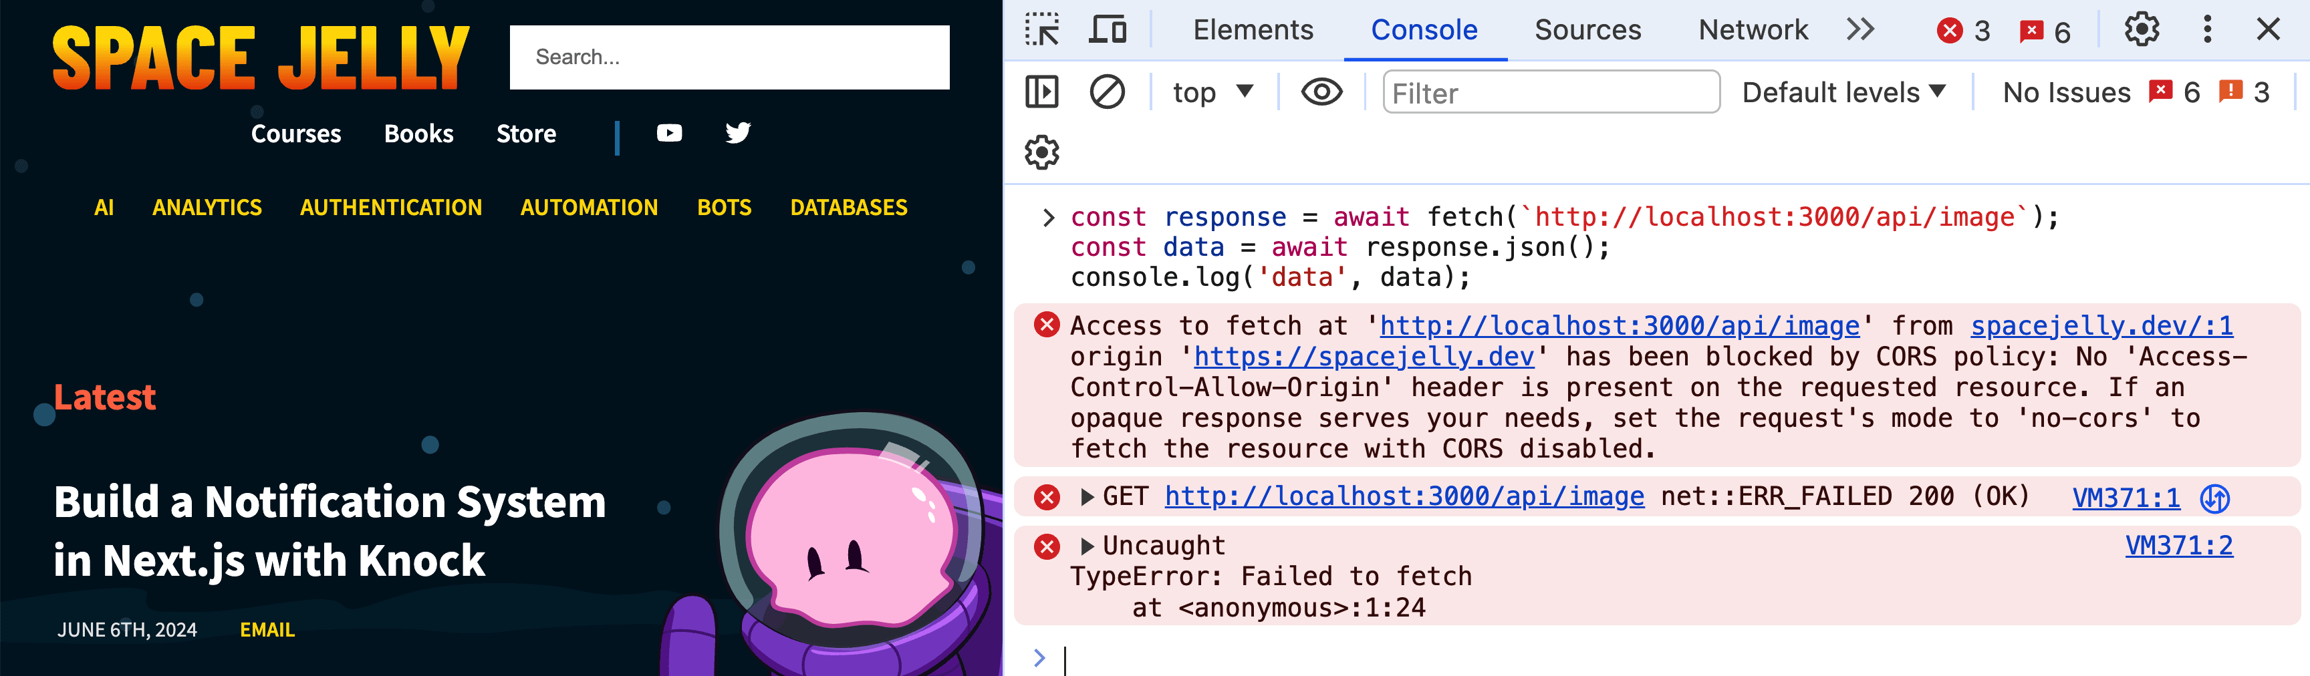The width and height of the screenshot is (2310, 676).
Task: Clear the console with the ban icon
Action: (1107, 92)
